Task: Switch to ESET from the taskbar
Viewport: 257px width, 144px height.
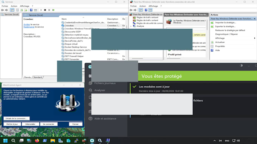Action: click(92, 141)
